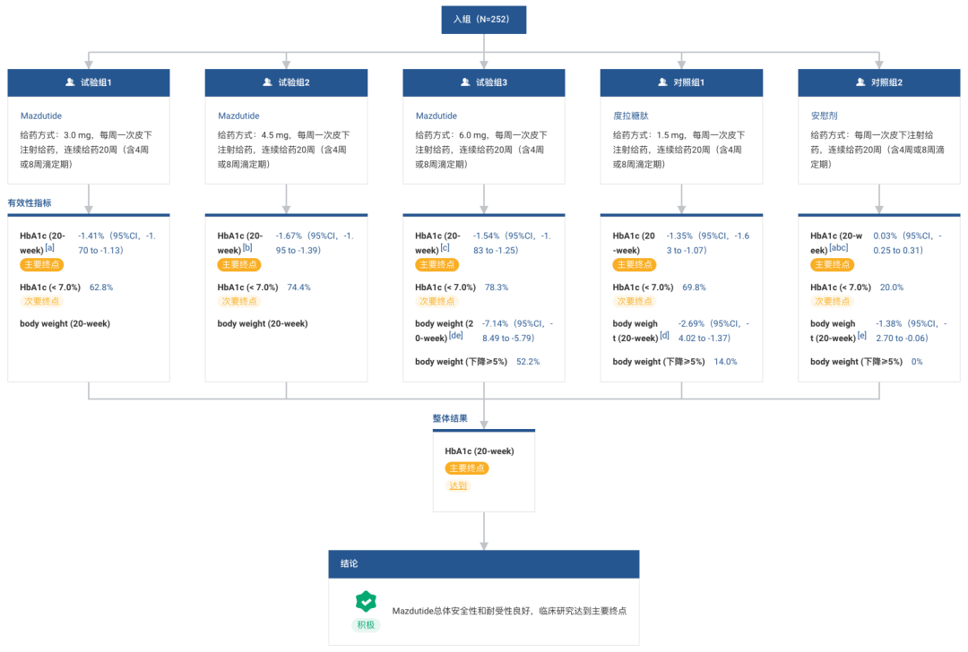Click the 69.8% HbA1c value
968x652 pixels.
[694, 287]
